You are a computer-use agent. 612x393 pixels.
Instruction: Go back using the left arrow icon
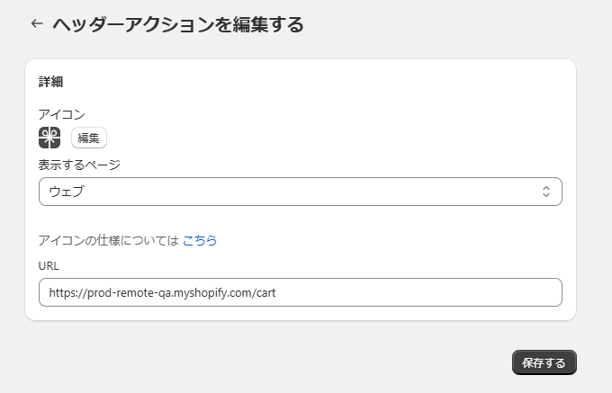pos(37,23)
